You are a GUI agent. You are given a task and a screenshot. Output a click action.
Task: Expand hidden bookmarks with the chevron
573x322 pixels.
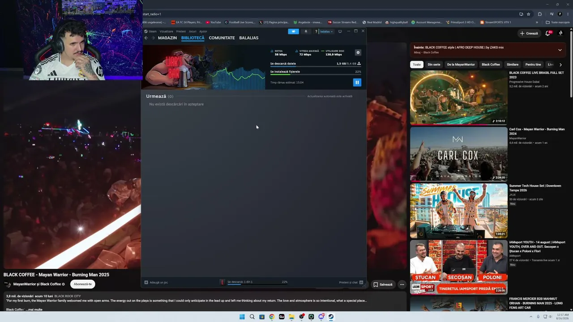coord(537,22)
